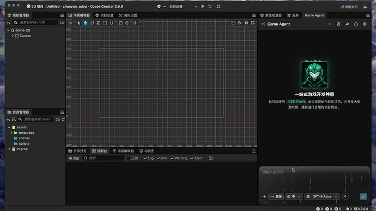Toggle the 2D view mode button

(70, 23)
